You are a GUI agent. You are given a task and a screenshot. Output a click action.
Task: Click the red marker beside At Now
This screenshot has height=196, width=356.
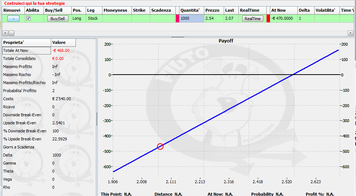coord(268,18)
